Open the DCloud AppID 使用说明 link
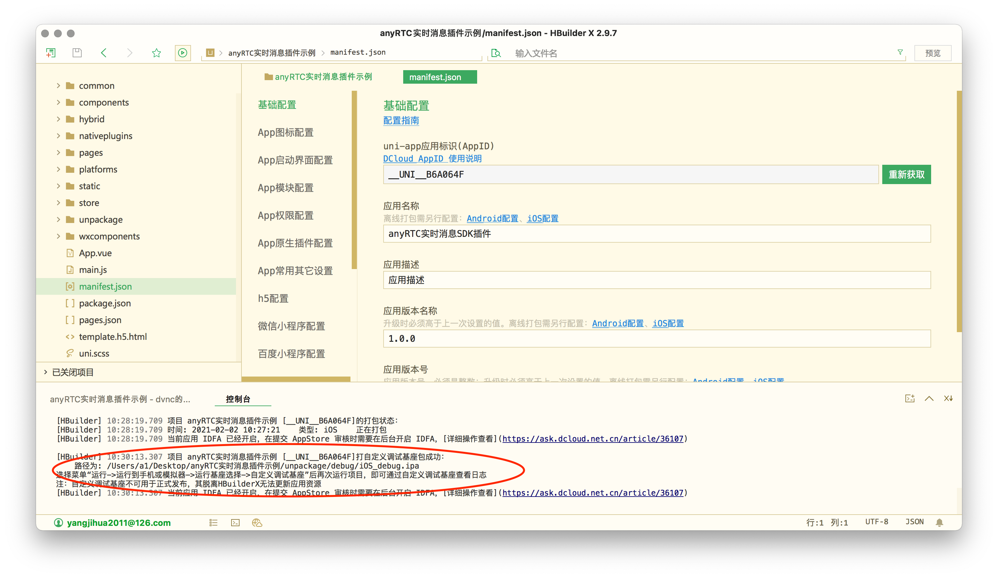998x578 pixels. 432,159
